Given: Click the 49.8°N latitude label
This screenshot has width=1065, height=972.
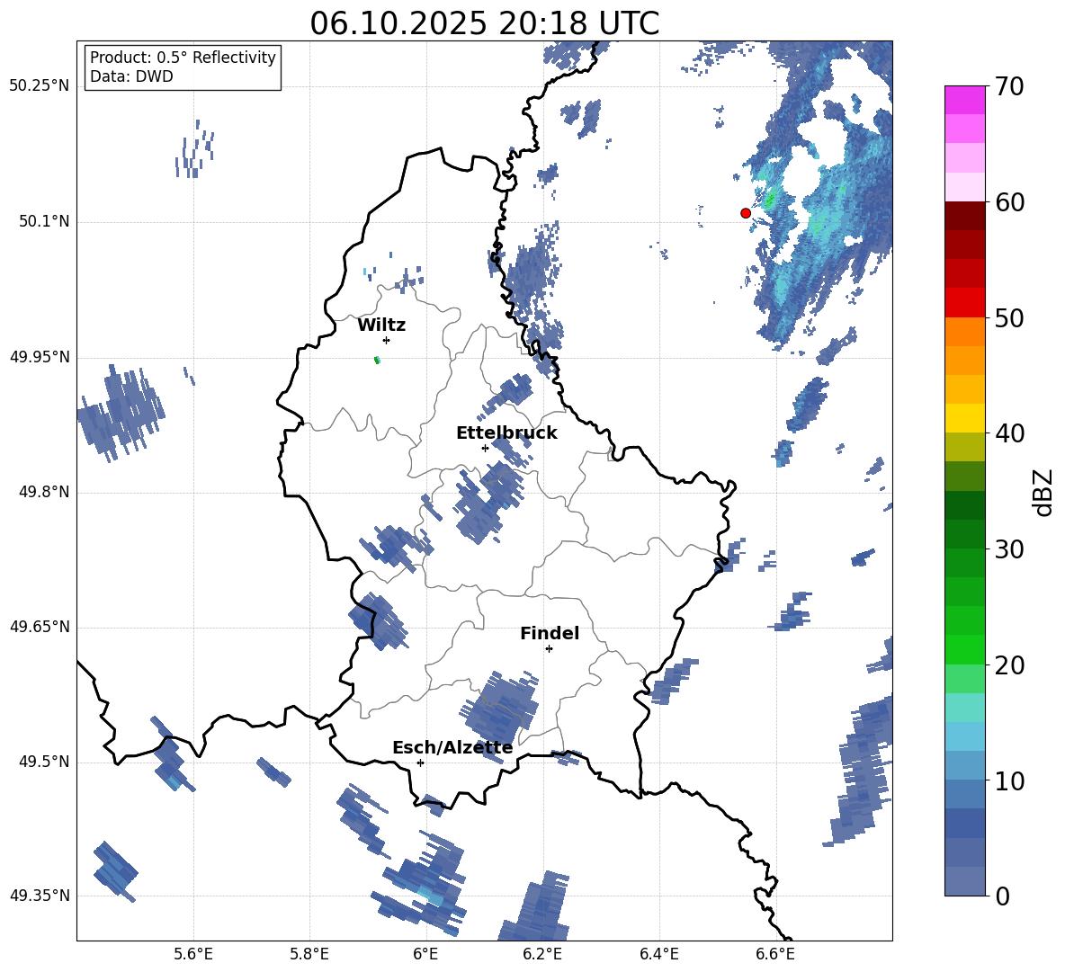Looking at the screenshot, I should (44, 492).
